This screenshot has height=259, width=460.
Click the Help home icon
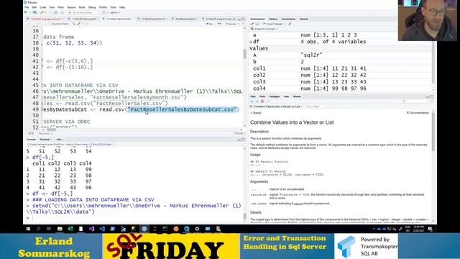pos(262,101)
